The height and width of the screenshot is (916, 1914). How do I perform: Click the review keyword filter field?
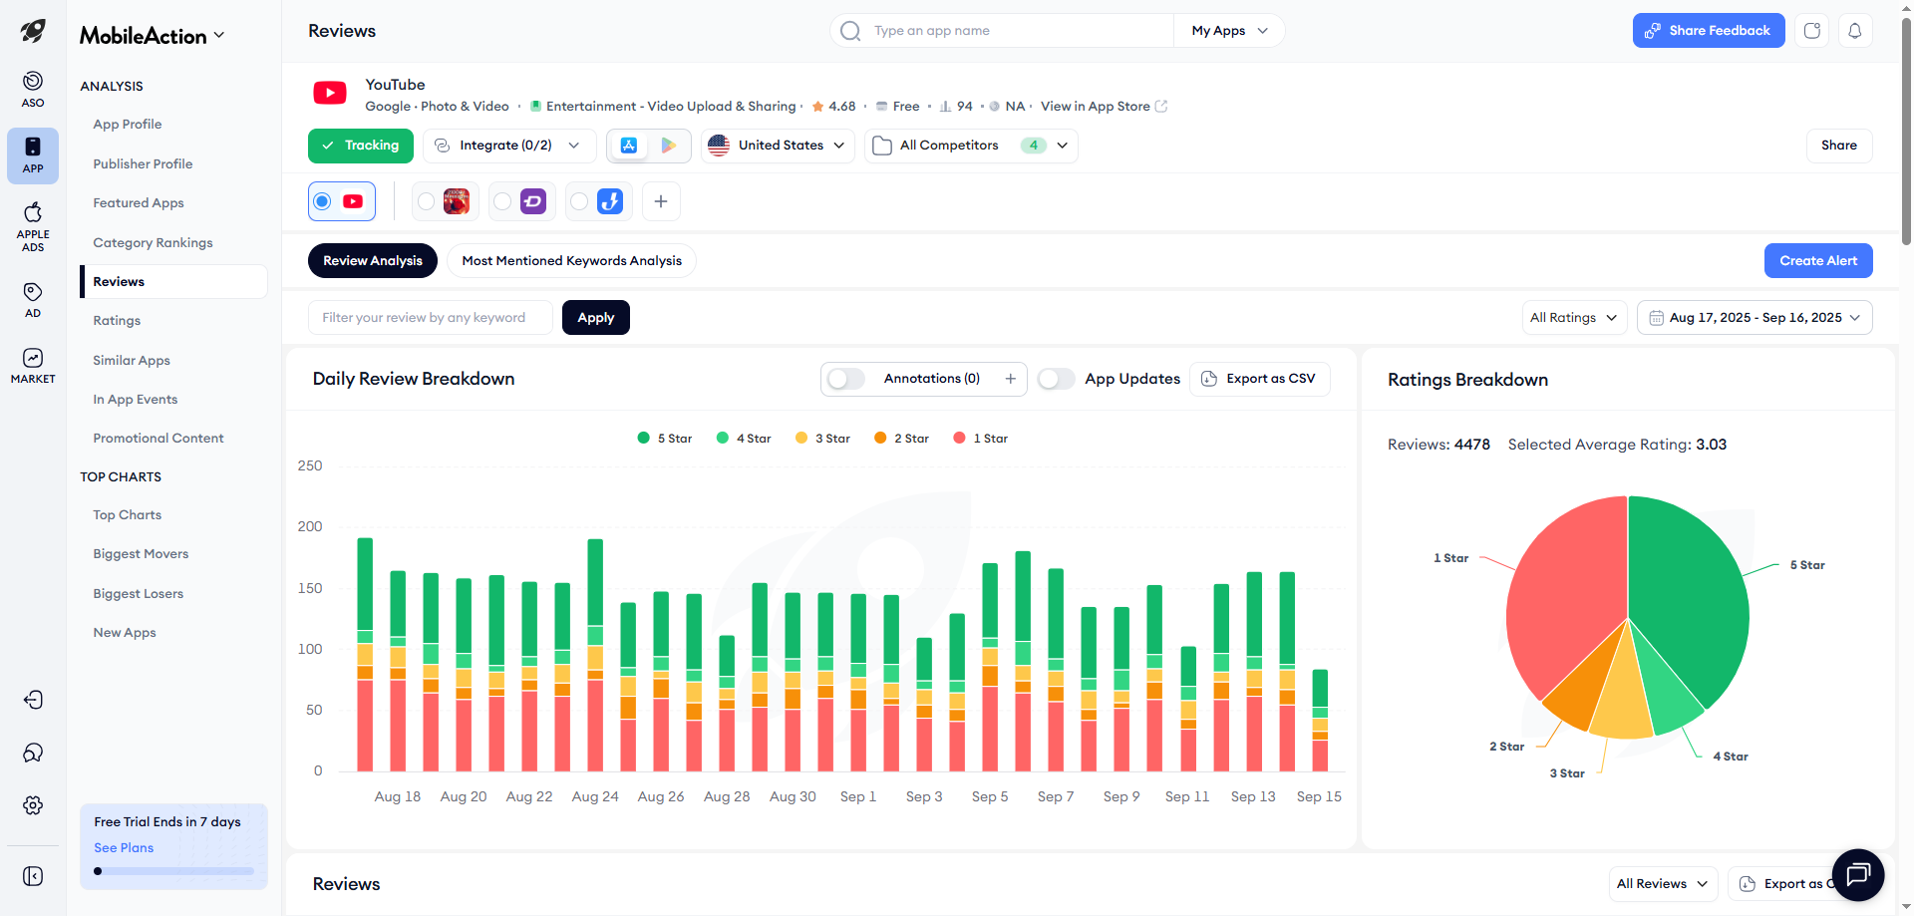[x=430, y=318]
